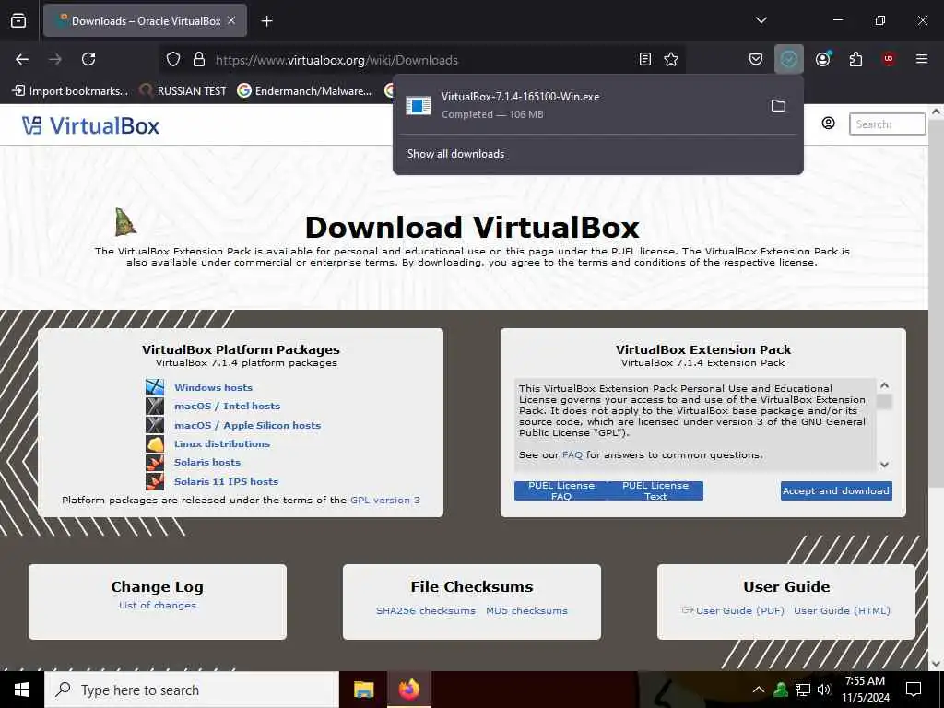Click the Windows hosts icon
This screenshot has height=708, width=944.
tap(155, 387)
